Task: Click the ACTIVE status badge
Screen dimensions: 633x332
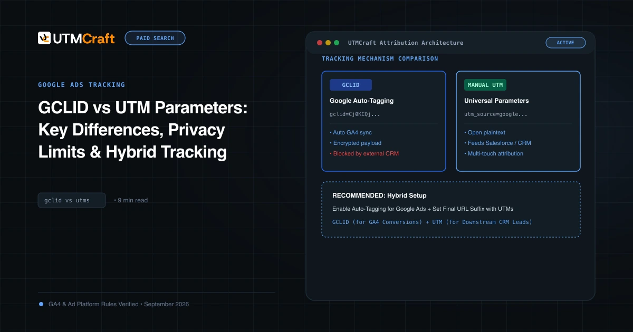Action: coord(565,43)
